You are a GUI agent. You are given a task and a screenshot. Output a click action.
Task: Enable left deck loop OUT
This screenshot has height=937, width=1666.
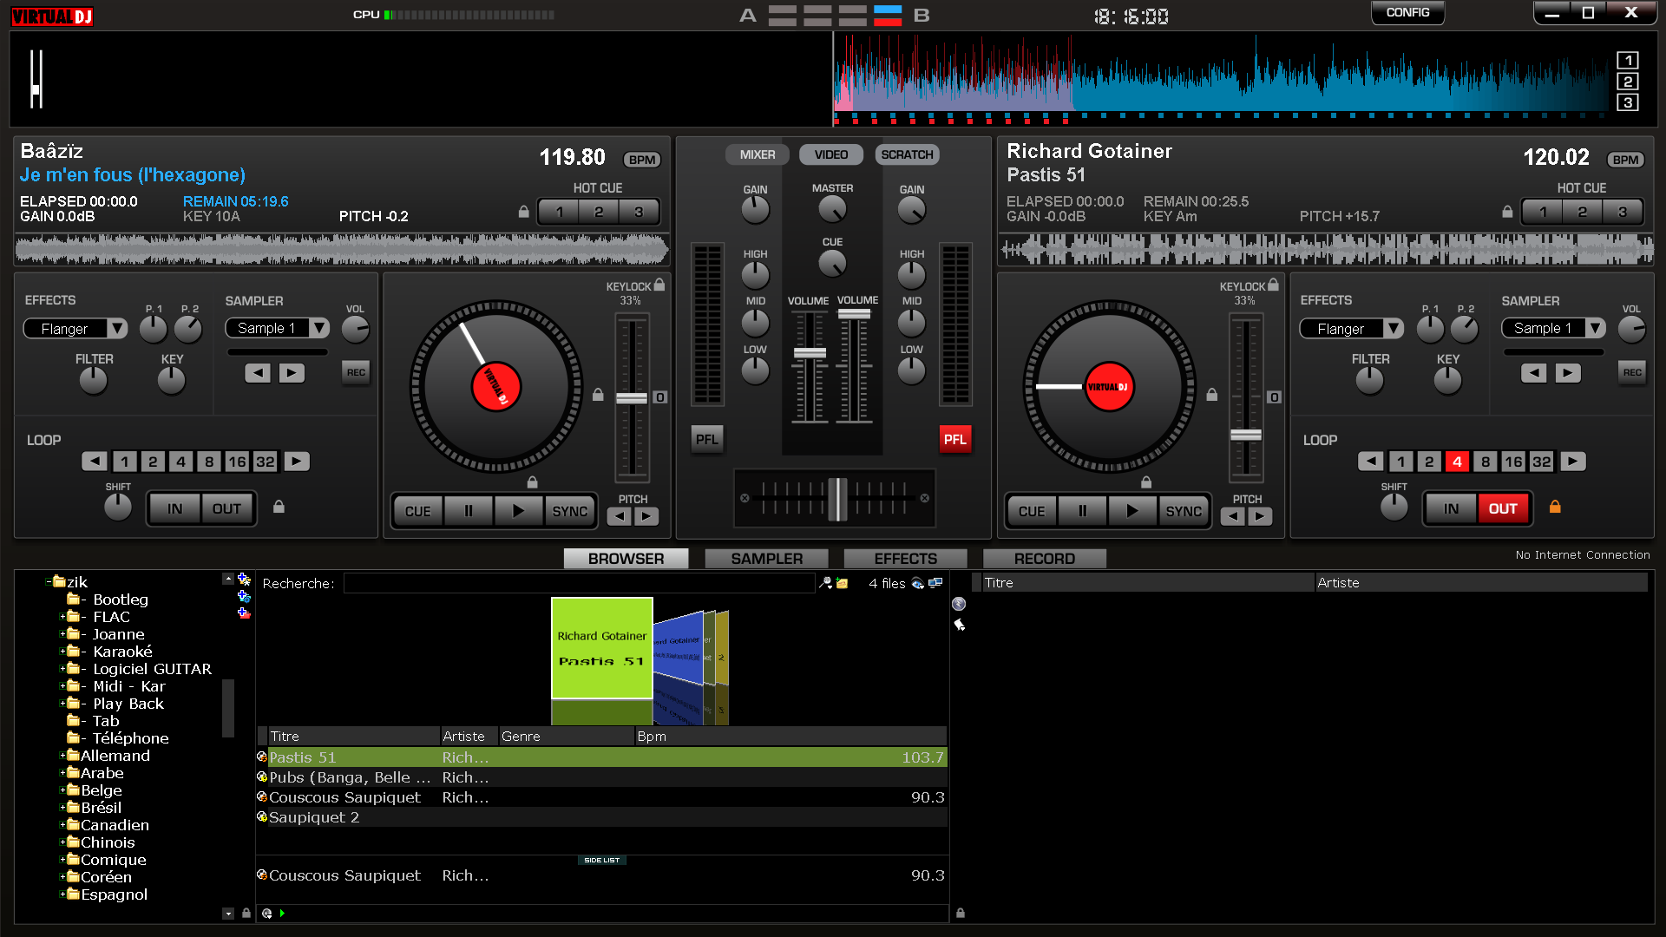(227, 509)
